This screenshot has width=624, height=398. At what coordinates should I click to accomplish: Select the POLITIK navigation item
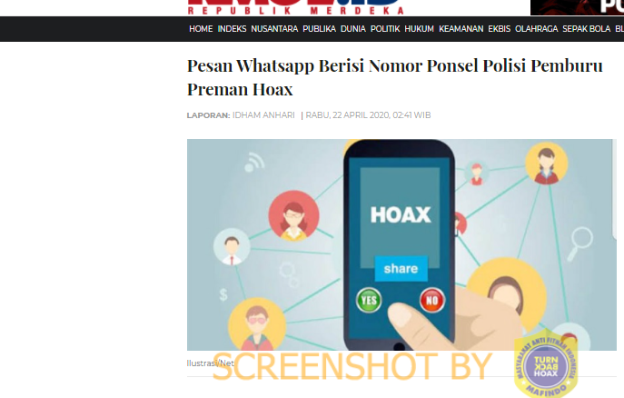tap(385, 29)
